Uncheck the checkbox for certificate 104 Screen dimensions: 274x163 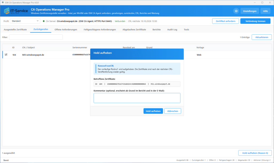pyautogui.click(x=6, y=55)
